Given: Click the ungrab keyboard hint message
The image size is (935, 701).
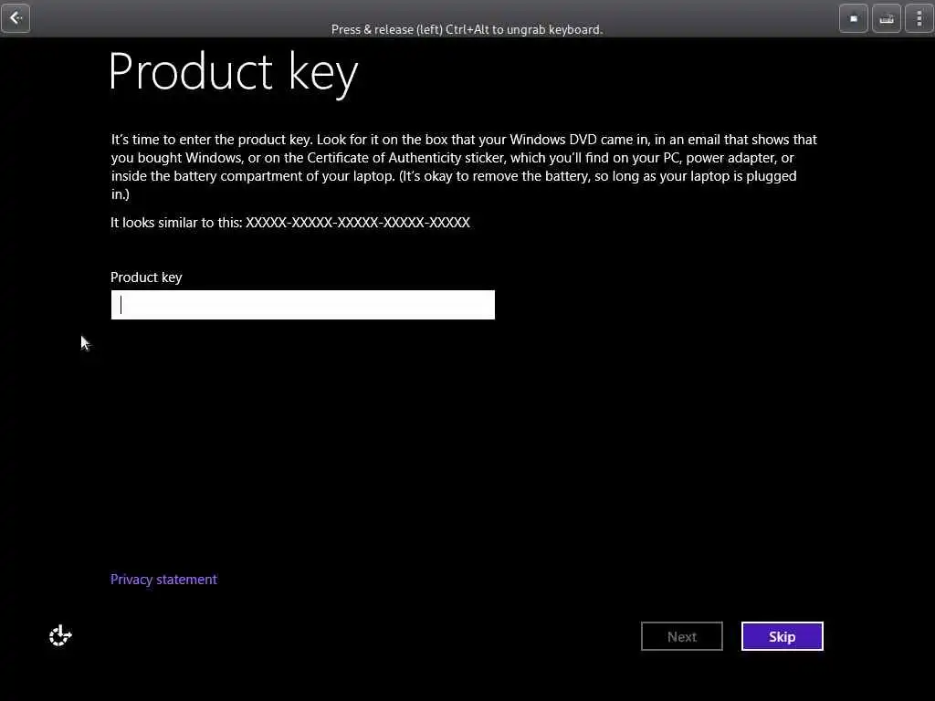Looking at the screenshot, I should 467,29.
